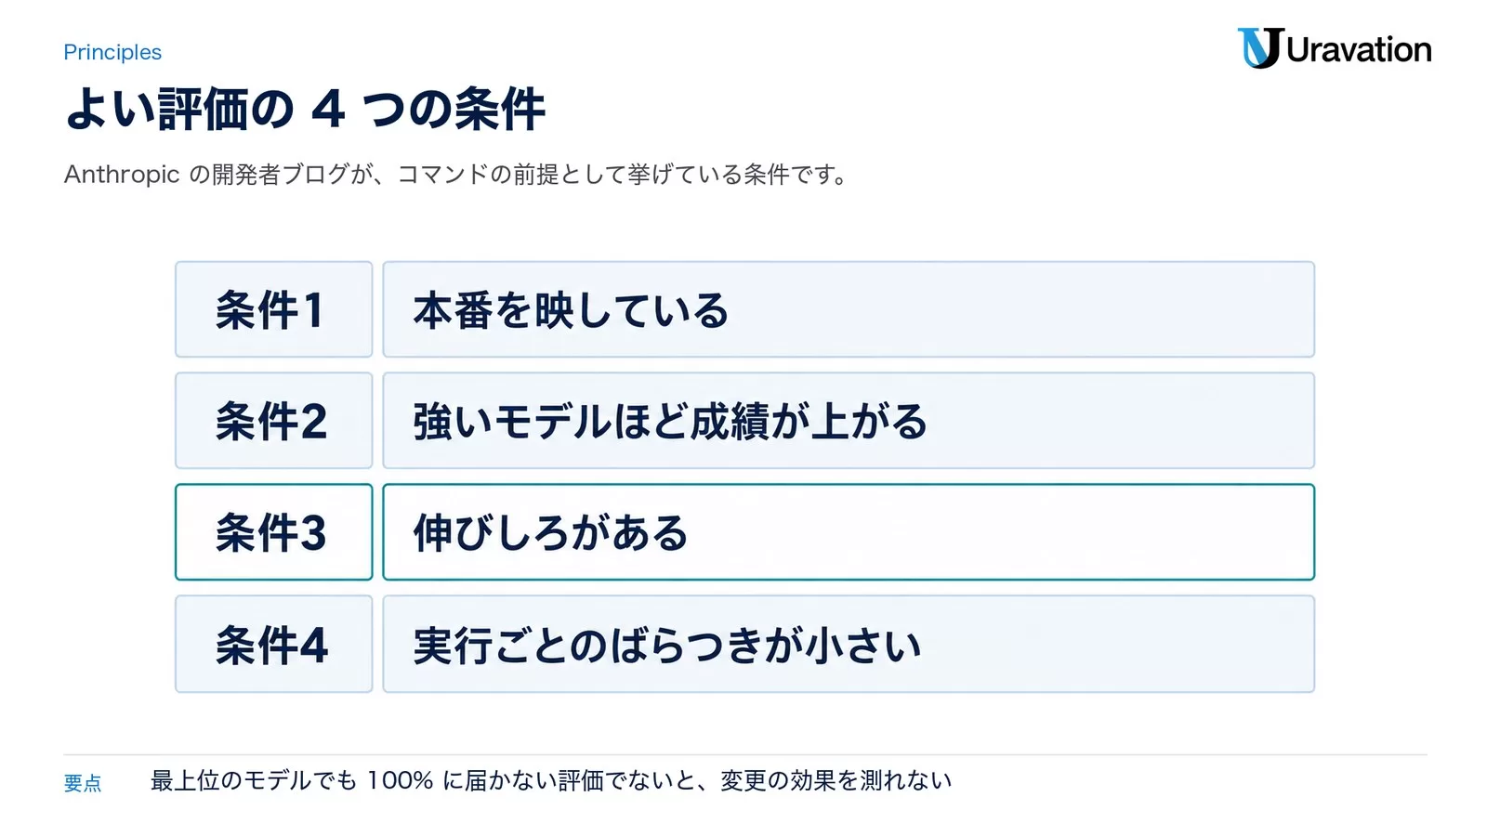Viewport: 1487px width, 836px height.
Task: Click the number 4 in the title
Action: [328, 110]
